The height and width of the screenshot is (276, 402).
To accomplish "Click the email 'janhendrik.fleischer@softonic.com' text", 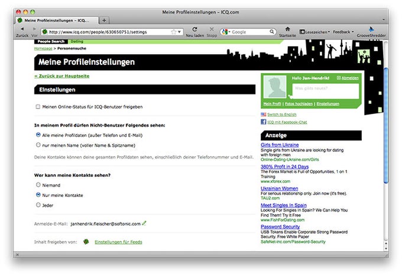I will tap(105, 224).
